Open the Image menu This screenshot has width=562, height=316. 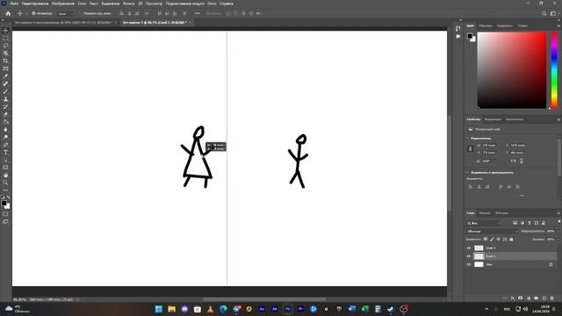click(x=63, y=4)
